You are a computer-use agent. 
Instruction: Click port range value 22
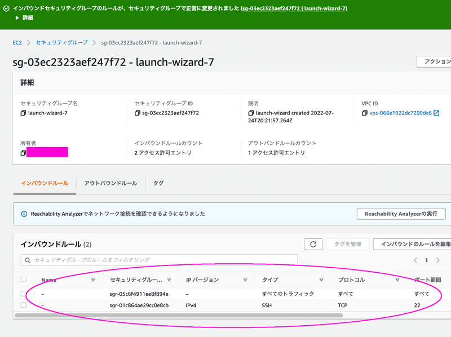[417, 305]
